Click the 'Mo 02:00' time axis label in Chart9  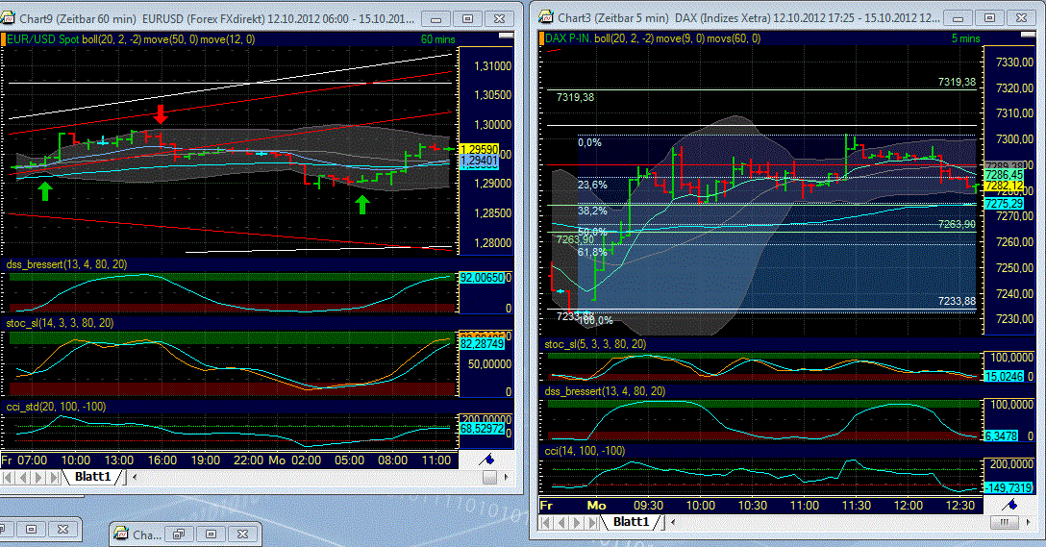click(x=294, y=460)
